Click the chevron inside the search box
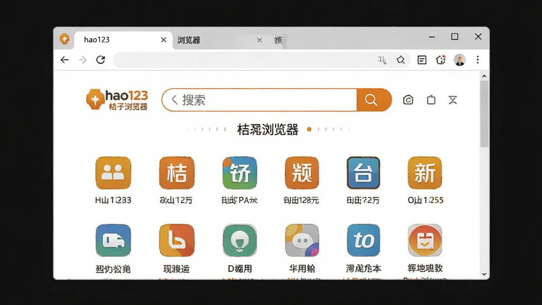Image resolution: width=542 pixels, height=305 pixels. pos(175,100)
